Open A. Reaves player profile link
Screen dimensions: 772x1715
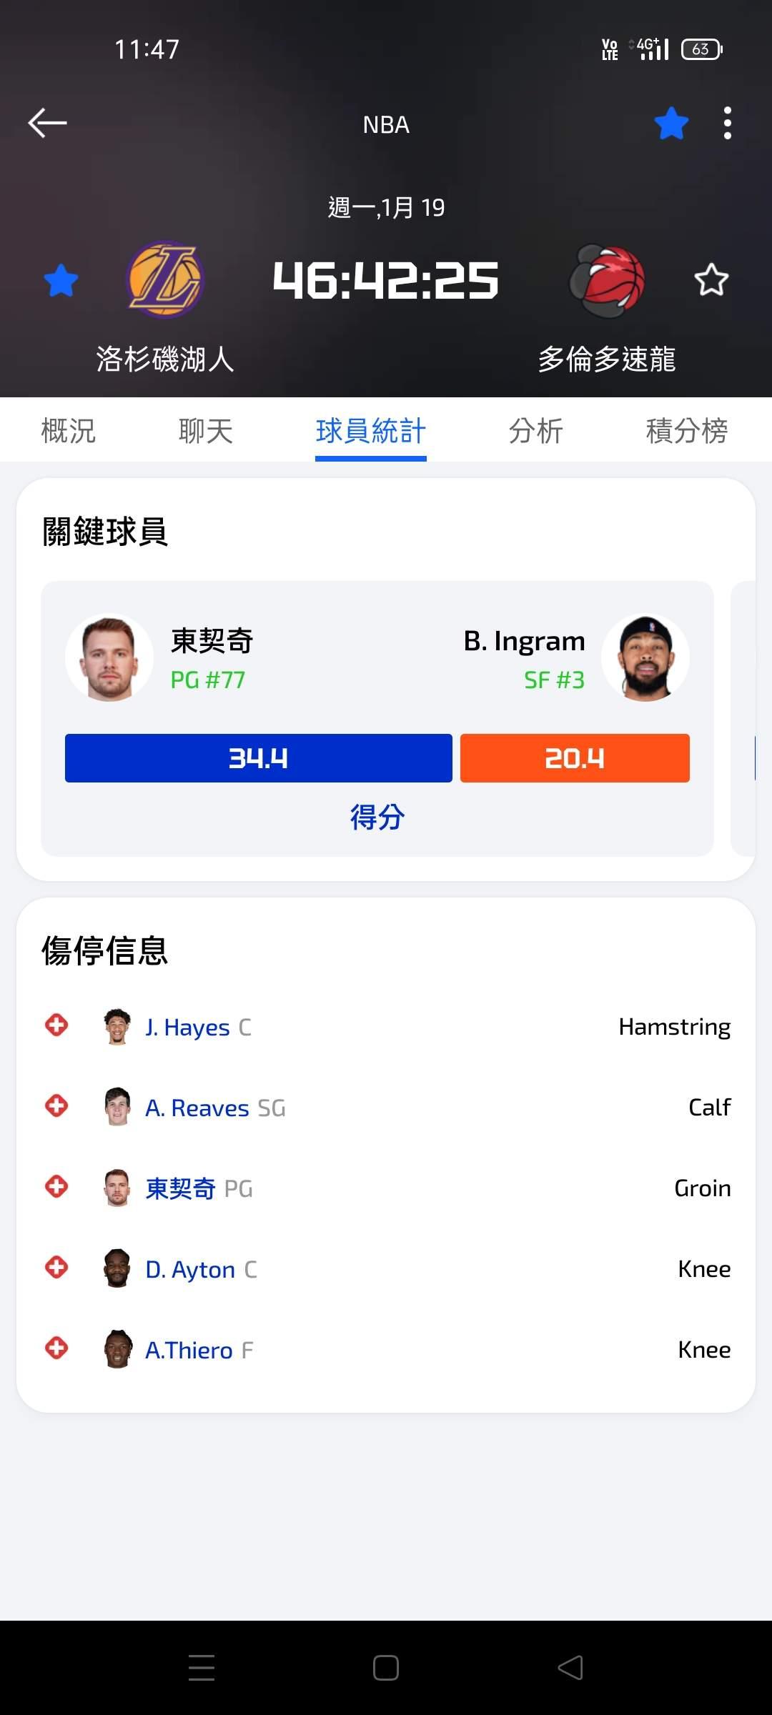click(197, 1108)
